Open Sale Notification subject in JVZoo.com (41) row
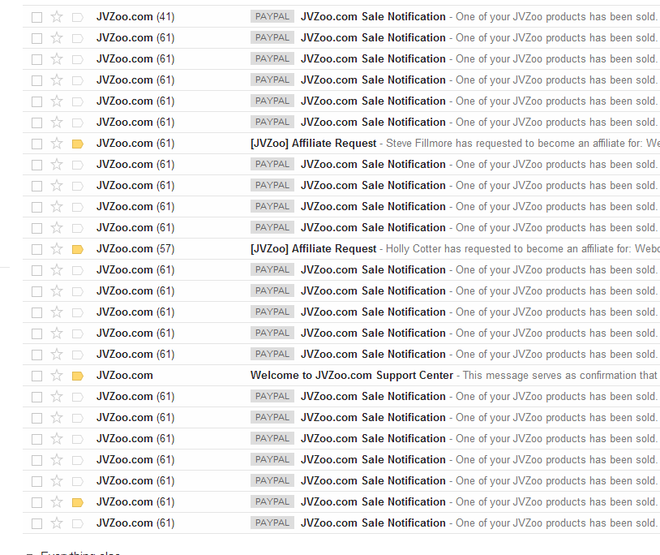 pyautogui.click(x=373, y=17)
